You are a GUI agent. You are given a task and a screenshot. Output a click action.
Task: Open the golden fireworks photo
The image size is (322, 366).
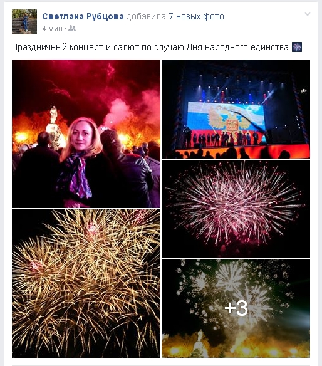point(86,283)
